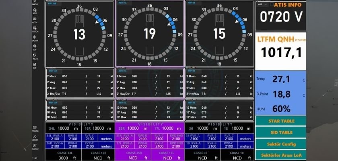The image size is (338, 161).
Task: Click the Sektör Config button
Action: pyautogui.click(x=280, y=144)
